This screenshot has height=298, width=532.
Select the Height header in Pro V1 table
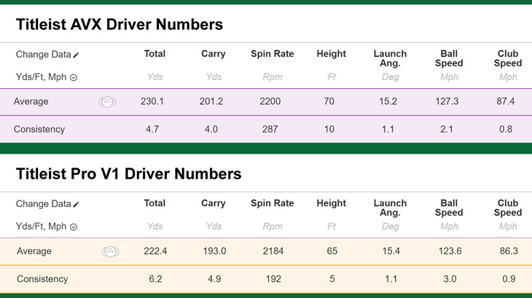click(x=332, y=203)
